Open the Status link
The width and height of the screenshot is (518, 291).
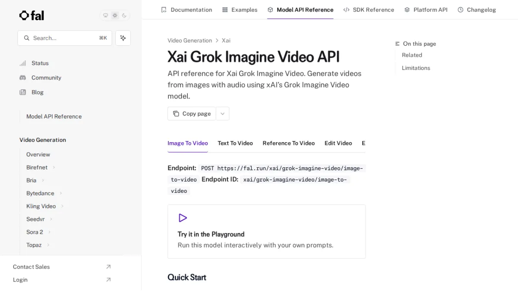coord(40,63)
